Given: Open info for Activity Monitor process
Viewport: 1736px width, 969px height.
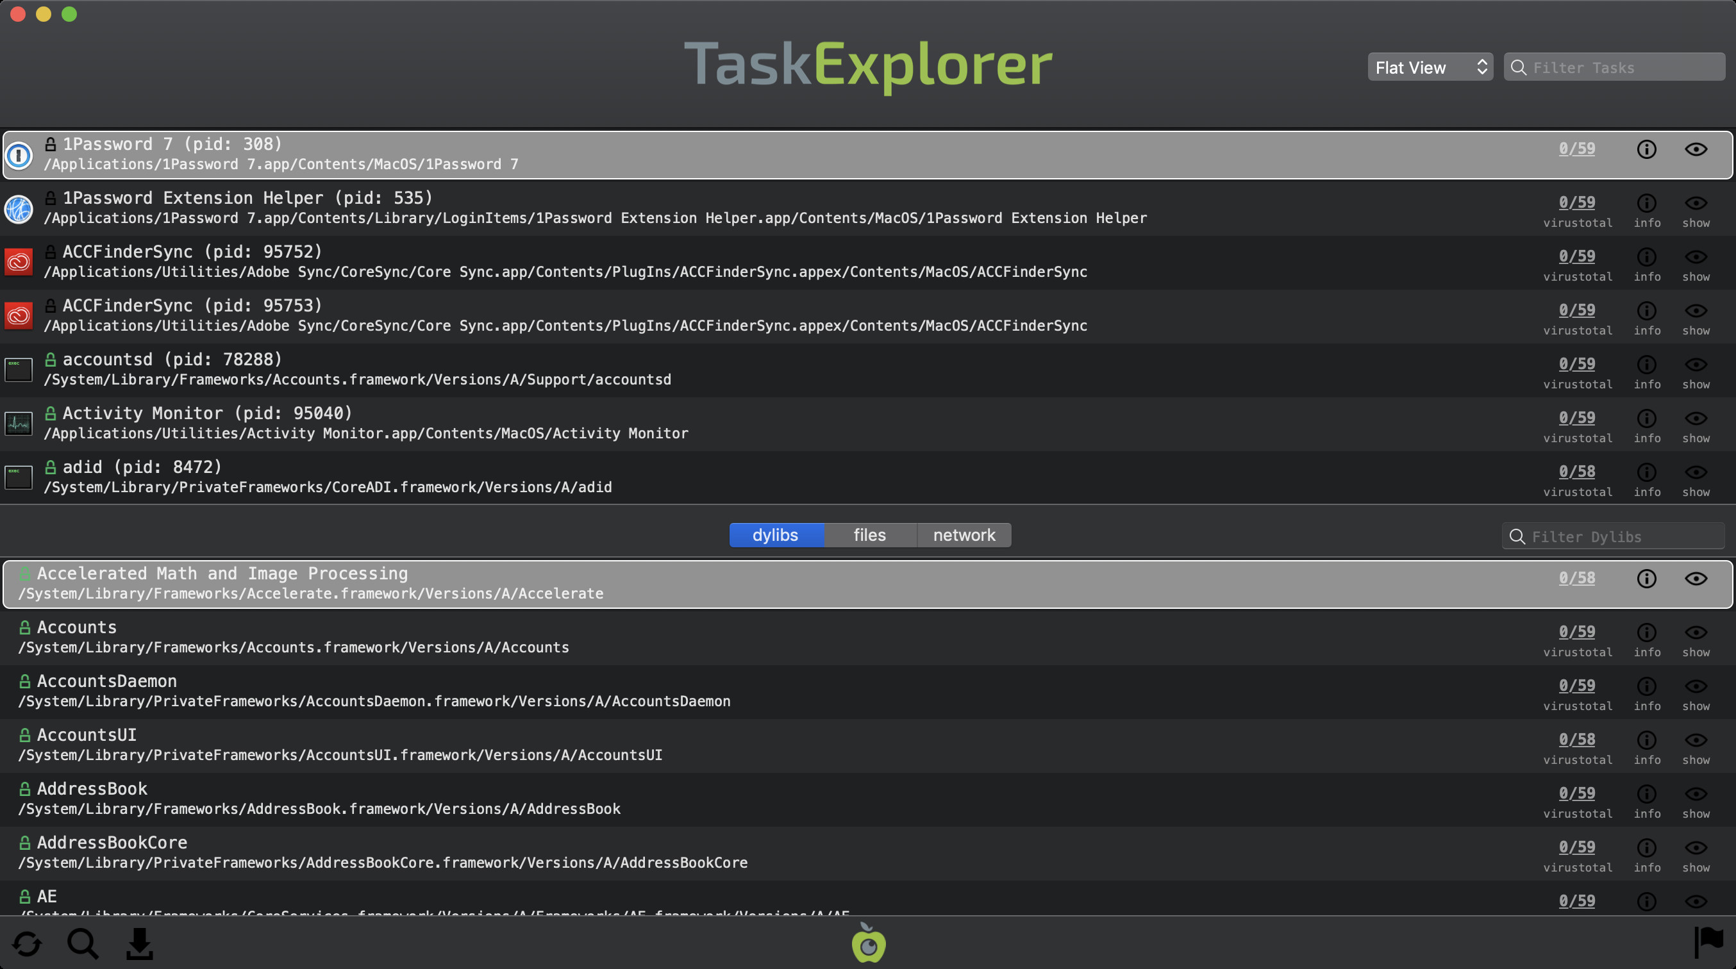Looking at the screenshot, I should coord(1646,418).
